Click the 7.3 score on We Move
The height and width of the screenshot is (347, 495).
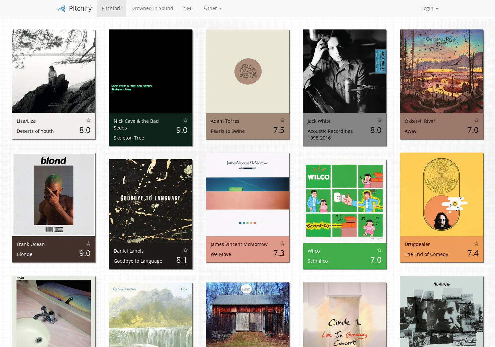(x=279, y=253)
